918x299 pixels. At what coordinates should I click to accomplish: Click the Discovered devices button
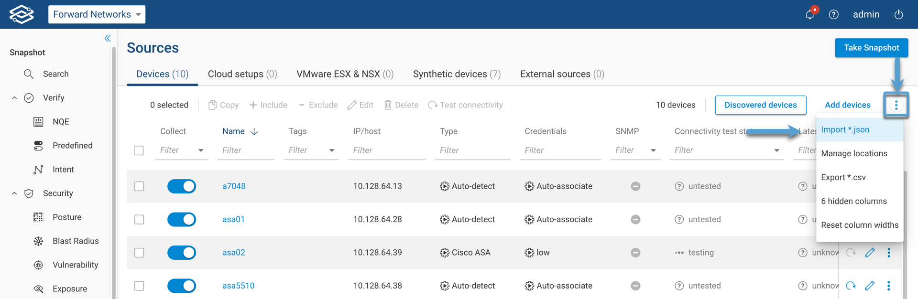[761, 105]
